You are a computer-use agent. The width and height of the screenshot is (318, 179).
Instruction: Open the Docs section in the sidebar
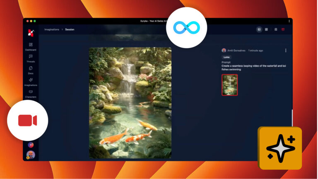31,70
